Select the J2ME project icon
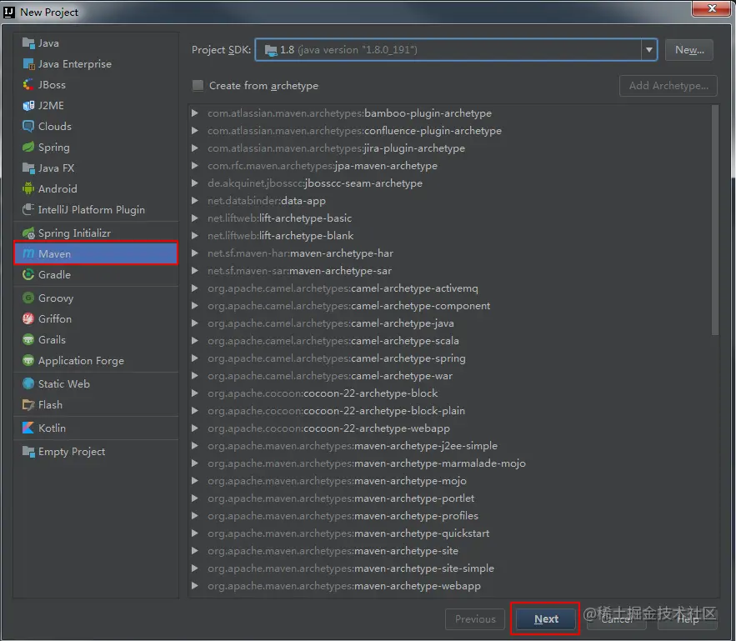This screenshot has height=641, width=736. point(28,106)
